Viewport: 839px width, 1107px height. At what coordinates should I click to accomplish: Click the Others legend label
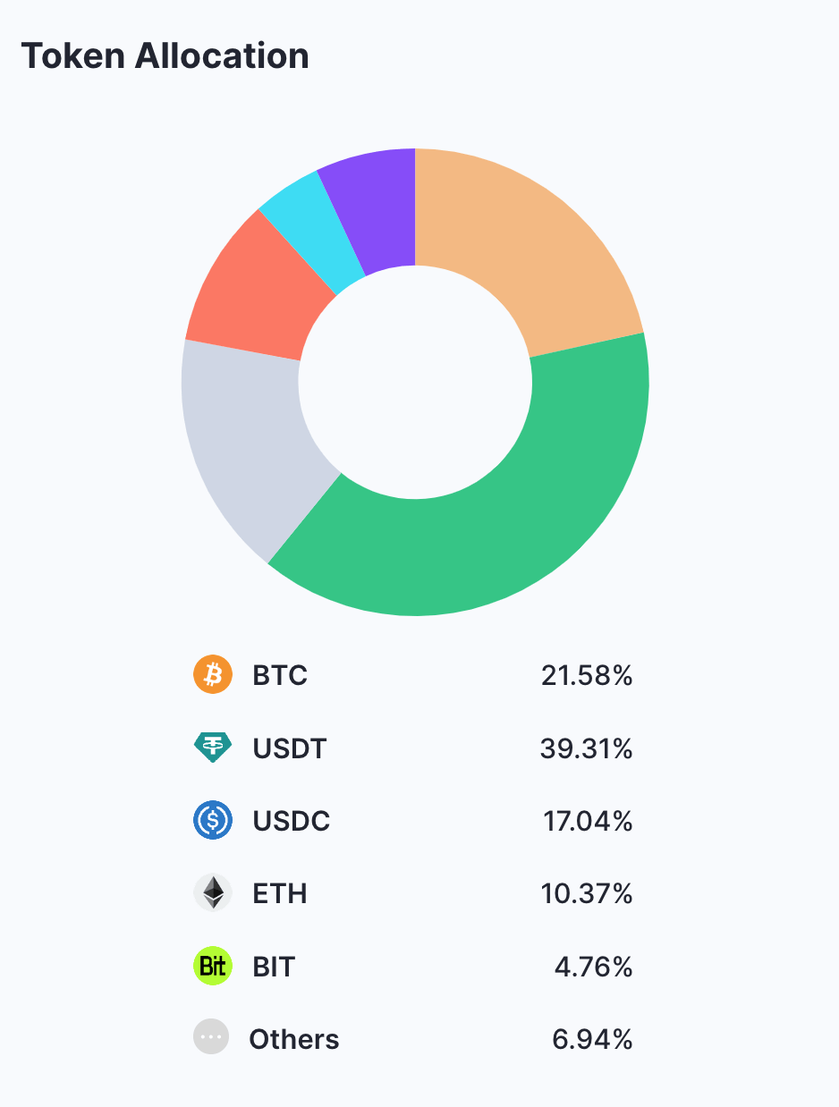294,1039
